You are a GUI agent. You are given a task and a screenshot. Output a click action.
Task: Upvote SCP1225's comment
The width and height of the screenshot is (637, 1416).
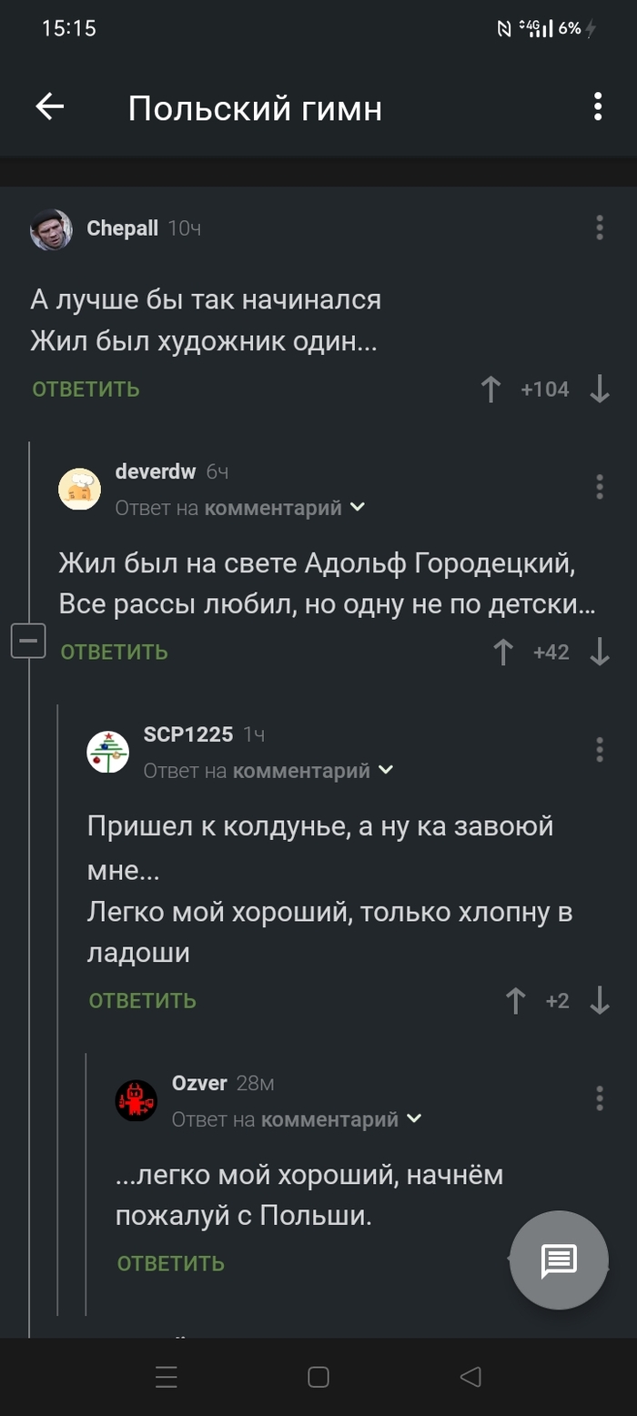[x=514, y=1000]
